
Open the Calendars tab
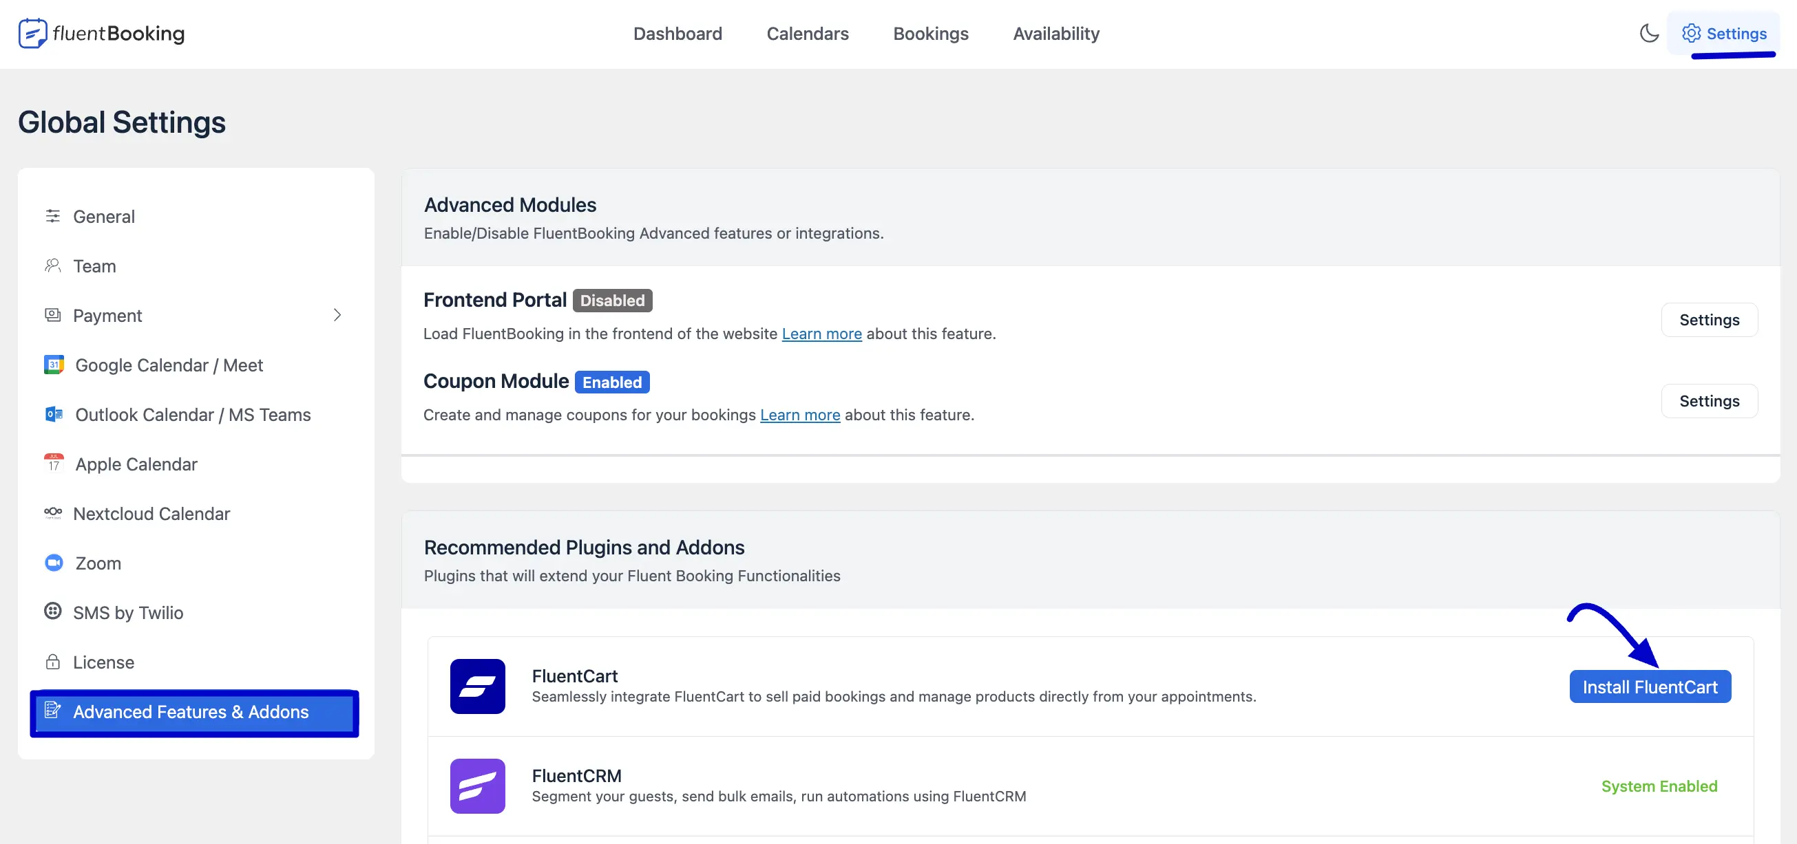[x=807, y=34]
